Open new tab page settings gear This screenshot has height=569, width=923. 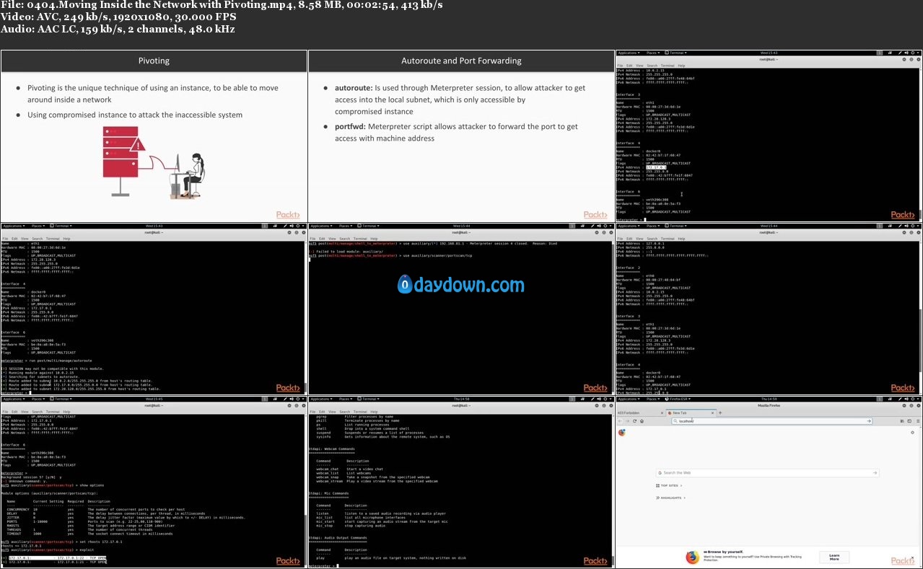(913, 432)
